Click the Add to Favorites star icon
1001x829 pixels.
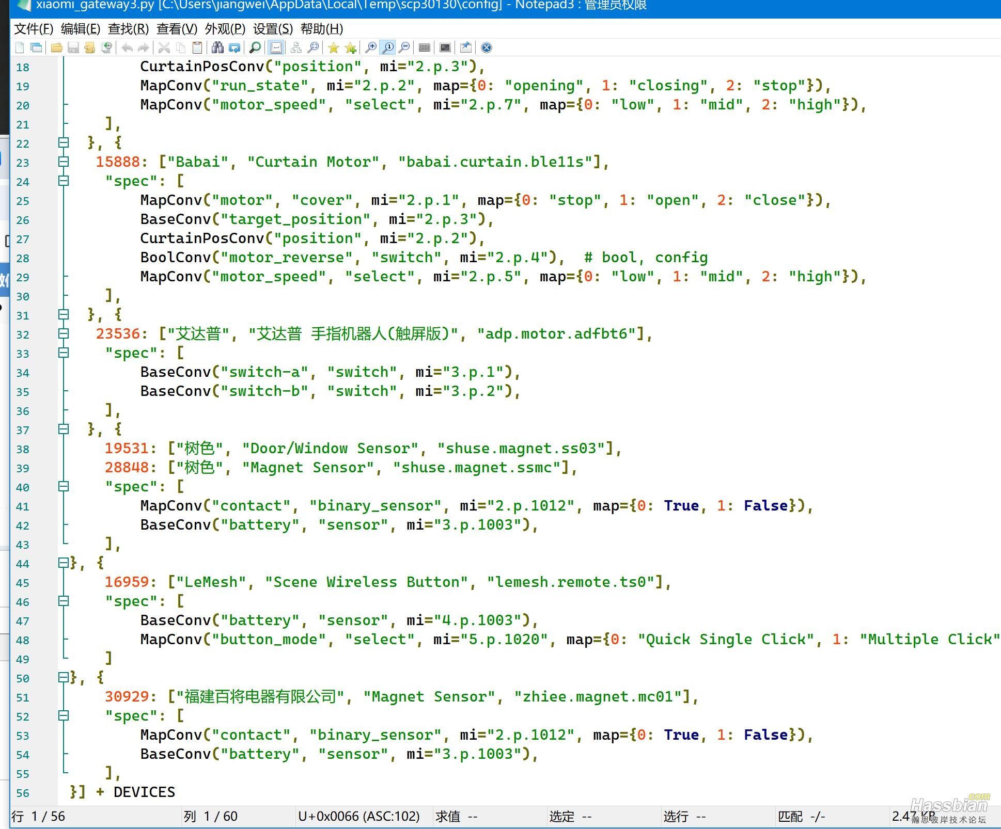pyautogui.click(x=351, y=48)
